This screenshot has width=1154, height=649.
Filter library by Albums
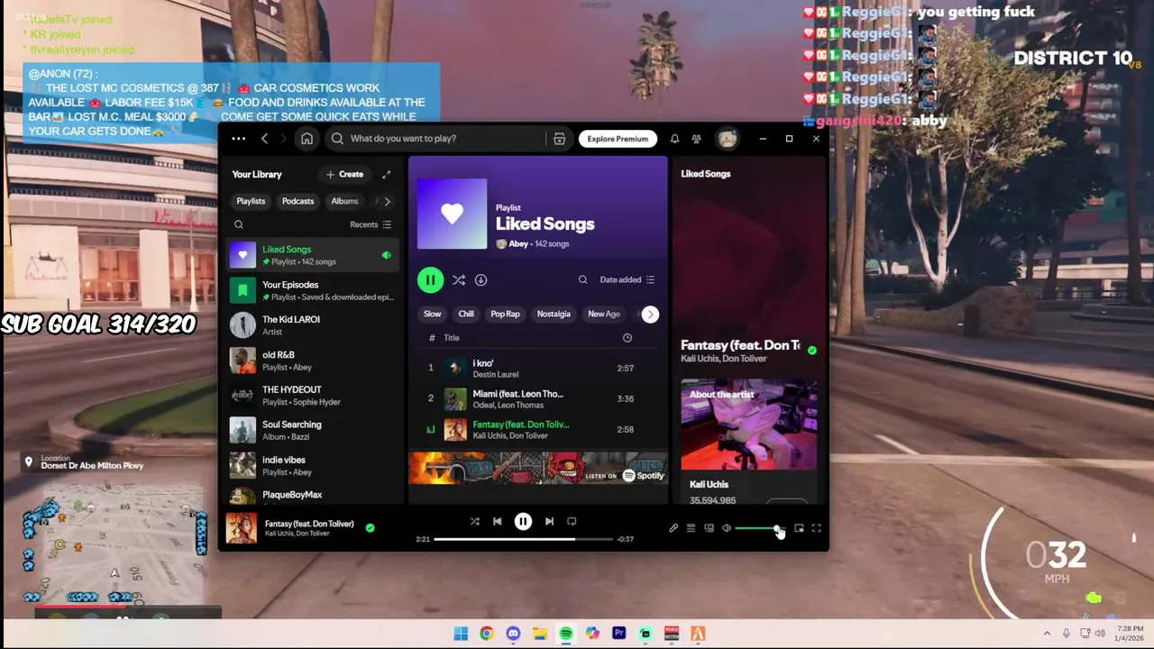click(x=344, y=202)
